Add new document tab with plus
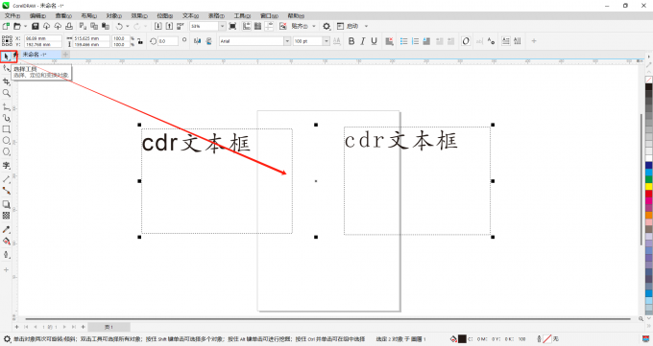The width and height of the screenshot is (653, 346). tap(65, 55)
